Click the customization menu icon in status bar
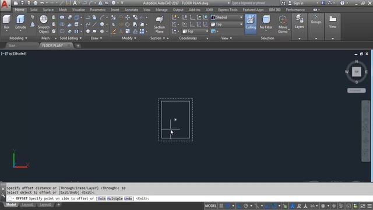This screenshot has width=373, height=210. 370,206
